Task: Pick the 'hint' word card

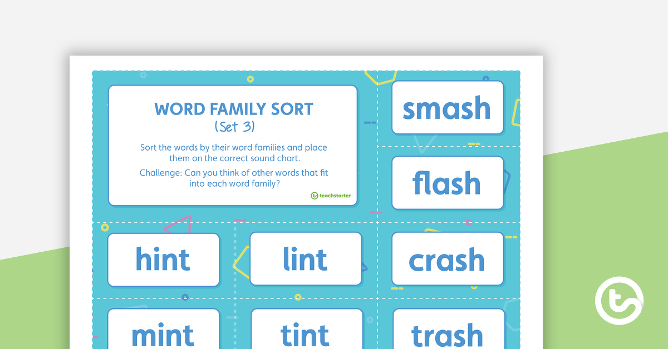Action: point(164,260)
